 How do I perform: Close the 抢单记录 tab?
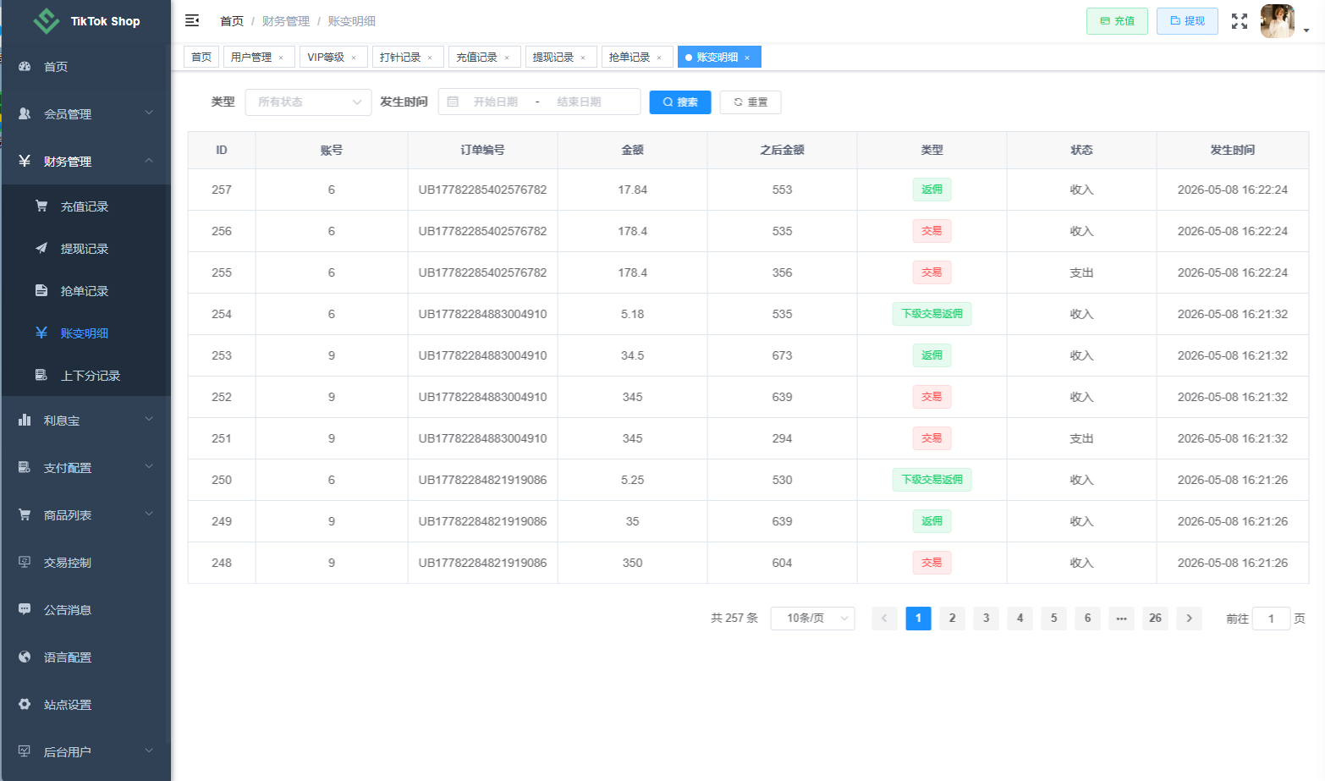pyautogui.click(x=659, y=58)
